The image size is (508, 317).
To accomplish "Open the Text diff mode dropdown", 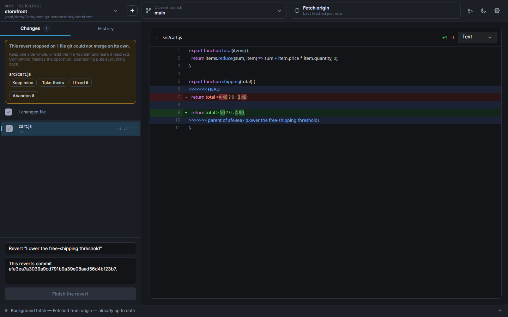I will tap(477, 37).
